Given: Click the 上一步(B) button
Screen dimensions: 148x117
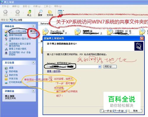Looking at the screenshot, I should point(106,111).
